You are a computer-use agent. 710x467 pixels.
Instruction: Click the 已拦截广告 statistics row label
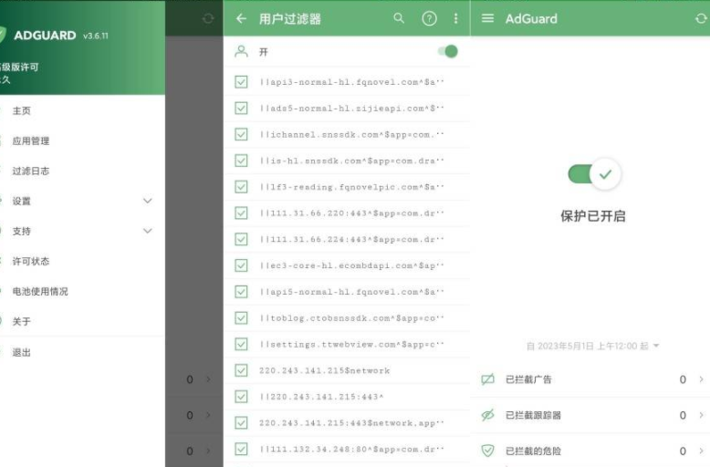click(528, 379)
